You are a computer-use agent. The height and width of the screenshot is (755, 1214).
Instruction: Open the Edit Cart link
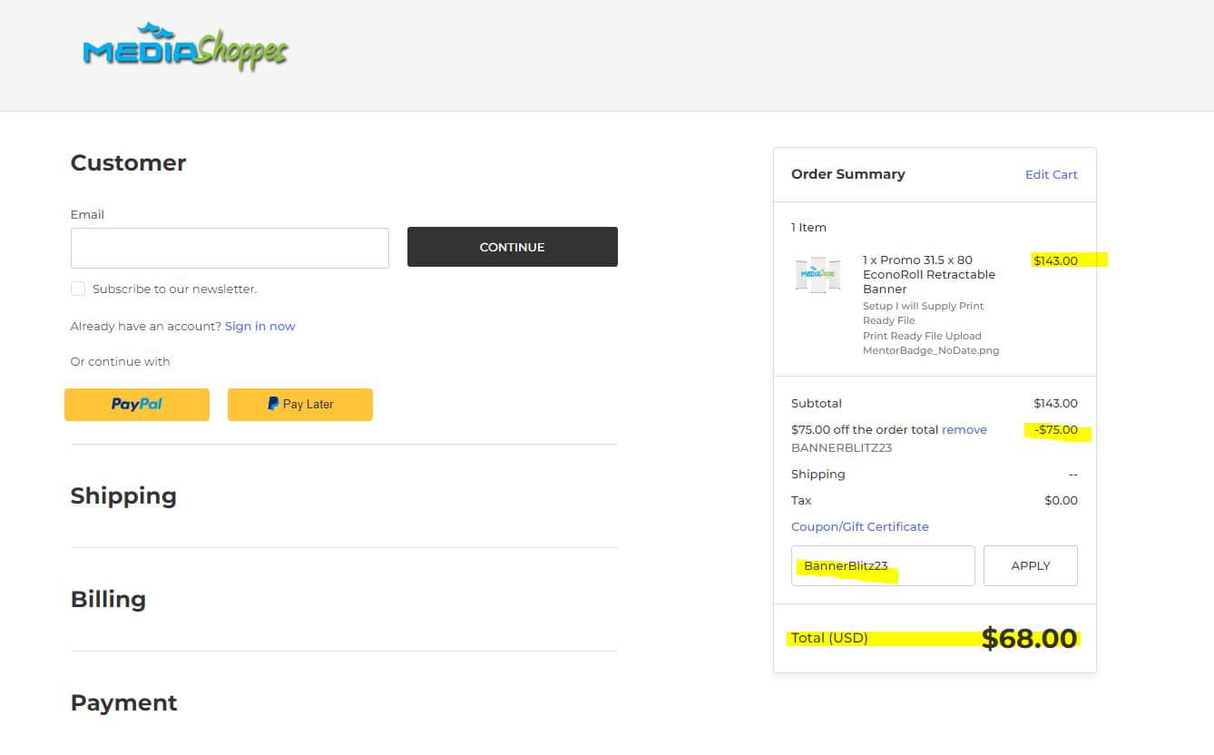[1051, 174]
